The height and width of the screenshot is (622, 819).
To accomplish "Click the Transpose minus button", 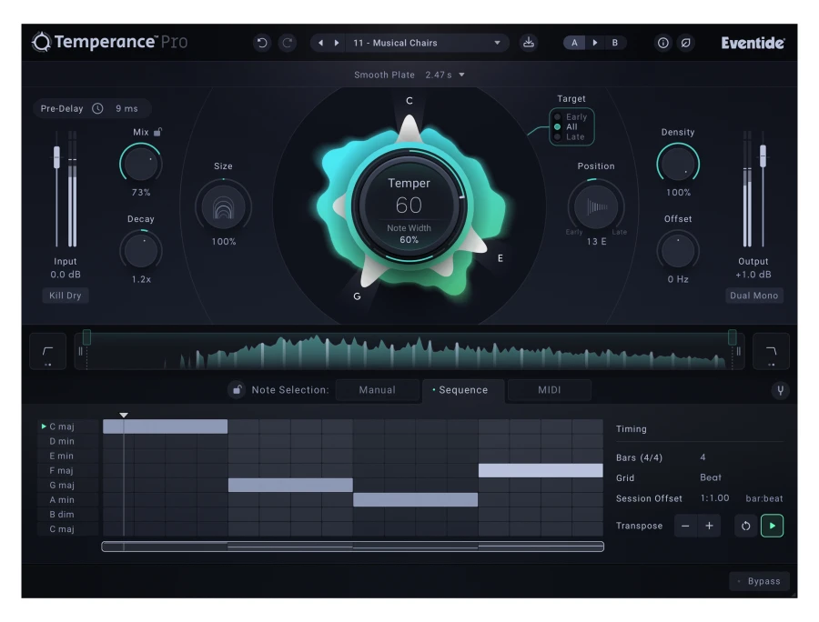I will point(685,526).
